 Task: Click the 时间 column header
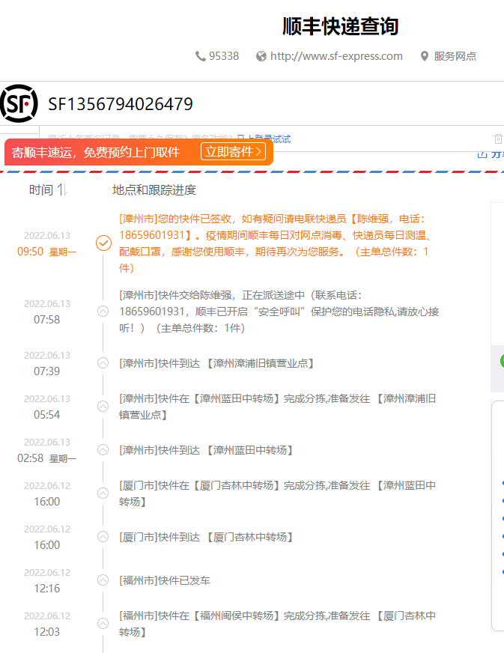click(x=41, y=190)
